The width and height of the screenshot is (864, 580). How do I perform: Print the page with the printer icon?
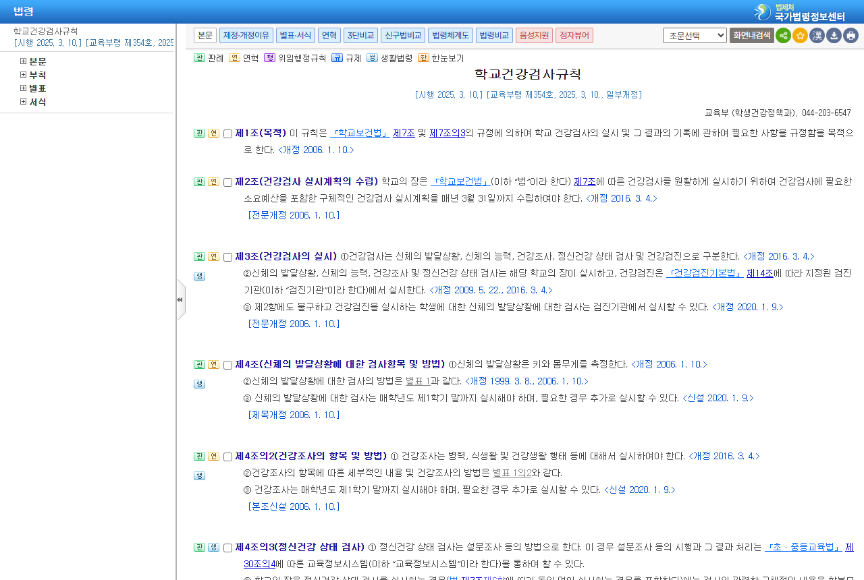[x=850, y=36]
